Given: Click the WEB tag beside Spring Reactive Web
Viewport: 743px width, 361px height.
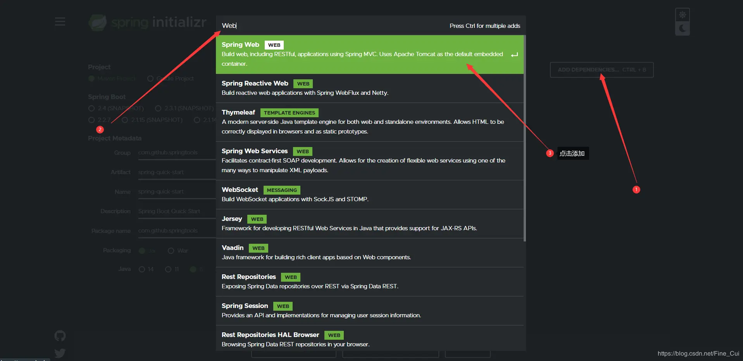Looking at the screenshot, I should coord(303,84).
